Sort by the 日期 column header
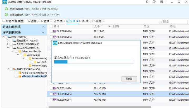 116,26
